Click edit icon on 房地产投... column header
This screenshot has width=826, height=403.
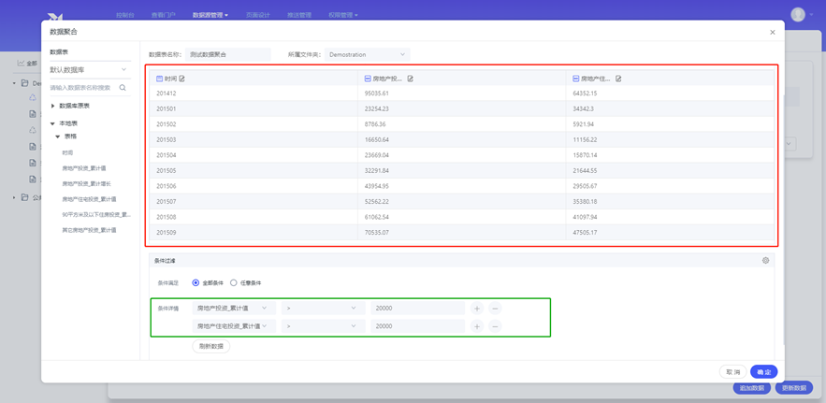[410, 79]
